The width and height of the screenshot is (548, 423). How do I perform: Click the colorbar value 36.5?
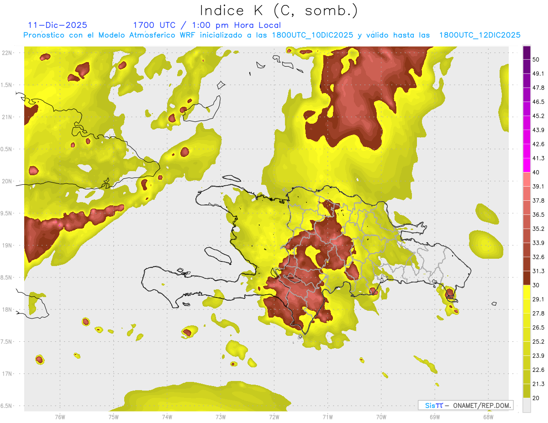(538, 214)
